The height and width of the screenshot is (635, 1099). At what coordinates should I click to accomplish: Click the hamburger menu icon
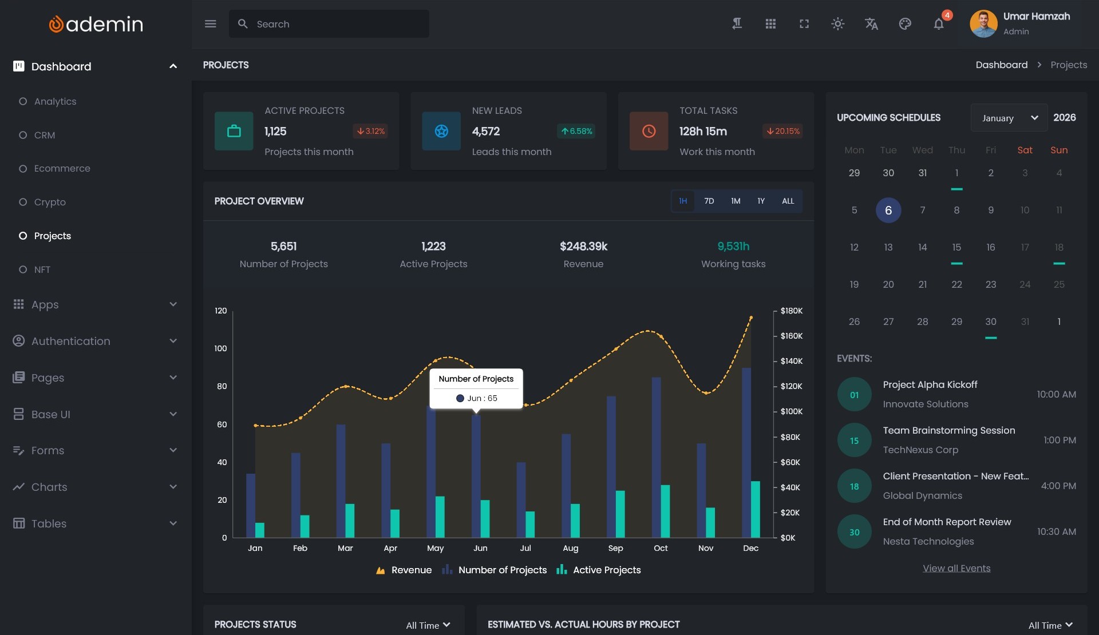(x=210, y=24)
